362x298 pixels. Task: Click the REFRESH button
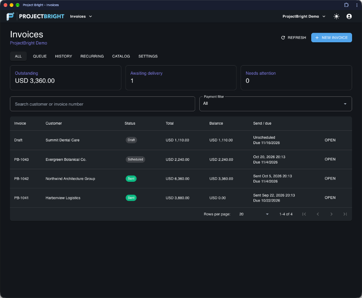pyautogui.click(x=293, y=38)
